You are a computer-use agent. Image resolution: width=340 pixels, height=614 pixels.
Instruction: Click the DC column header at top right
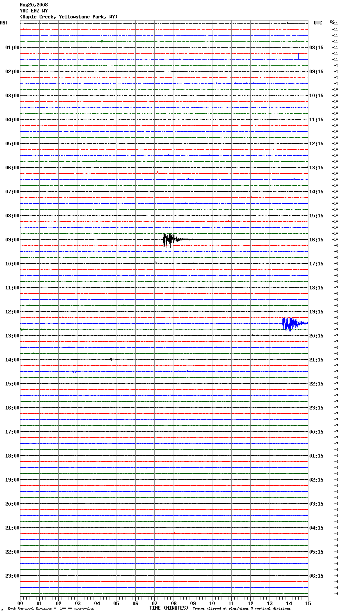(332, 22)
